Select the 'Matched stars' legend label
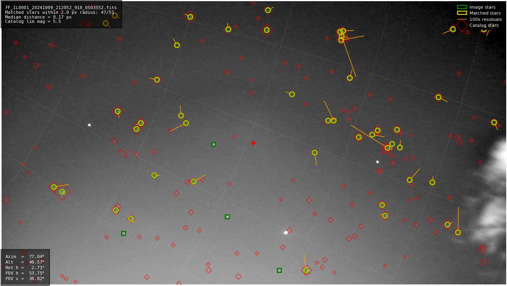The height and width of the screenshot is (286, 507). click(485, 13)
